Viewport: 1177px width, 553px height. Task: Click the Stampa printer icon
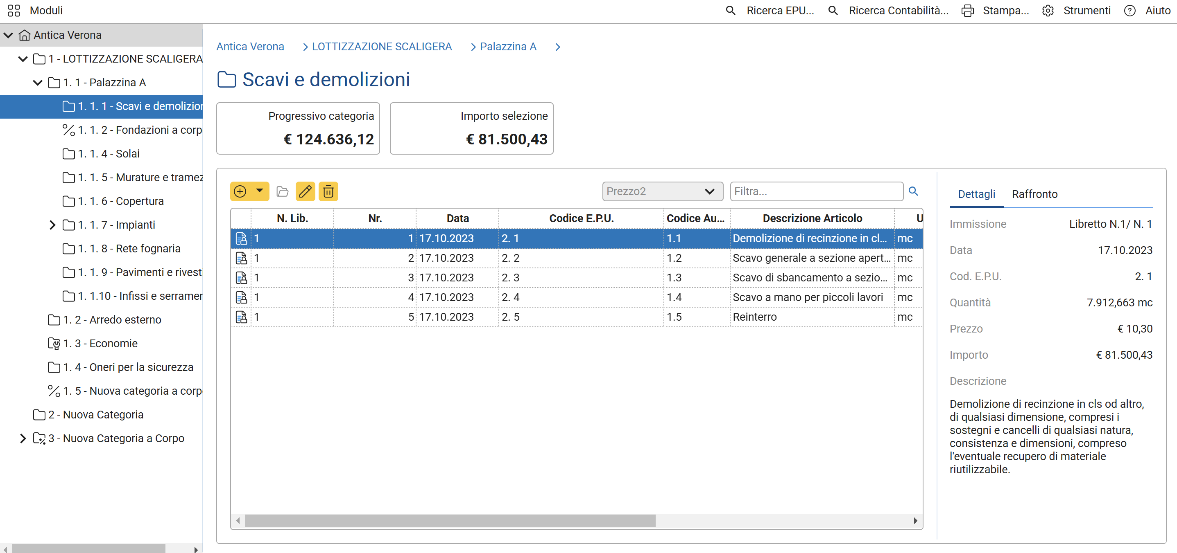click(967, 11)
